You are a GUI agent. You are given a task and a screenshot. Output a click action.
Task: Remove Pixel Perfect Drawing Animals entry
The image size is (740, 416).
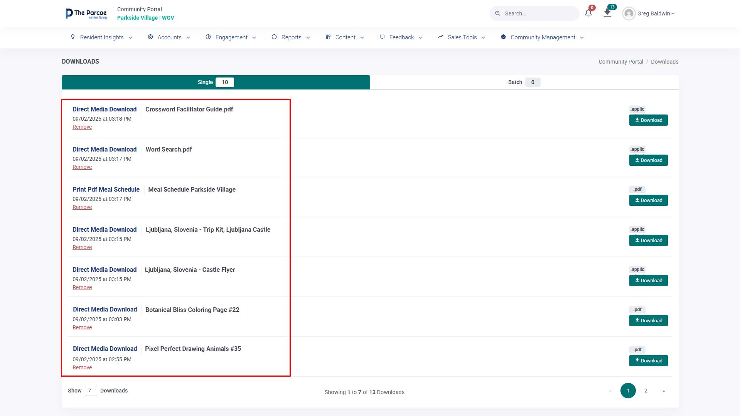pyautogui.click(x=82, y=367)
